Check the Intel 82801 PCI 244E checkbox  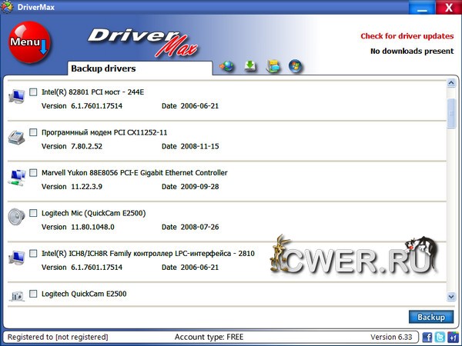coord(33,92)
